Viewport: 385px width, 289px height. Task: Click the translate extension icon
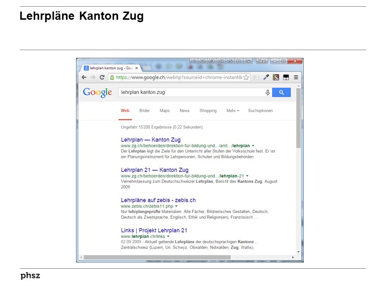point(257,77)
